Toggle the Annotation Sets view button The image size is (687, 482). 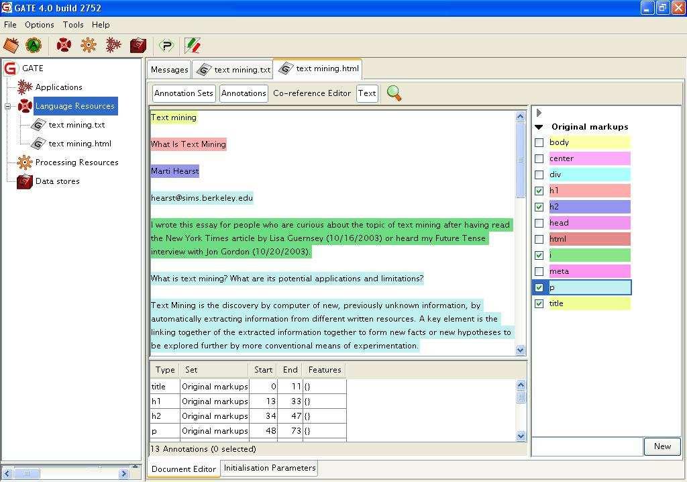184,93
